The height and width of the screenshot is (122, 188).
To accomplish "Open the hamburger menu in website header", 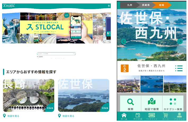I will pos(109,6).
